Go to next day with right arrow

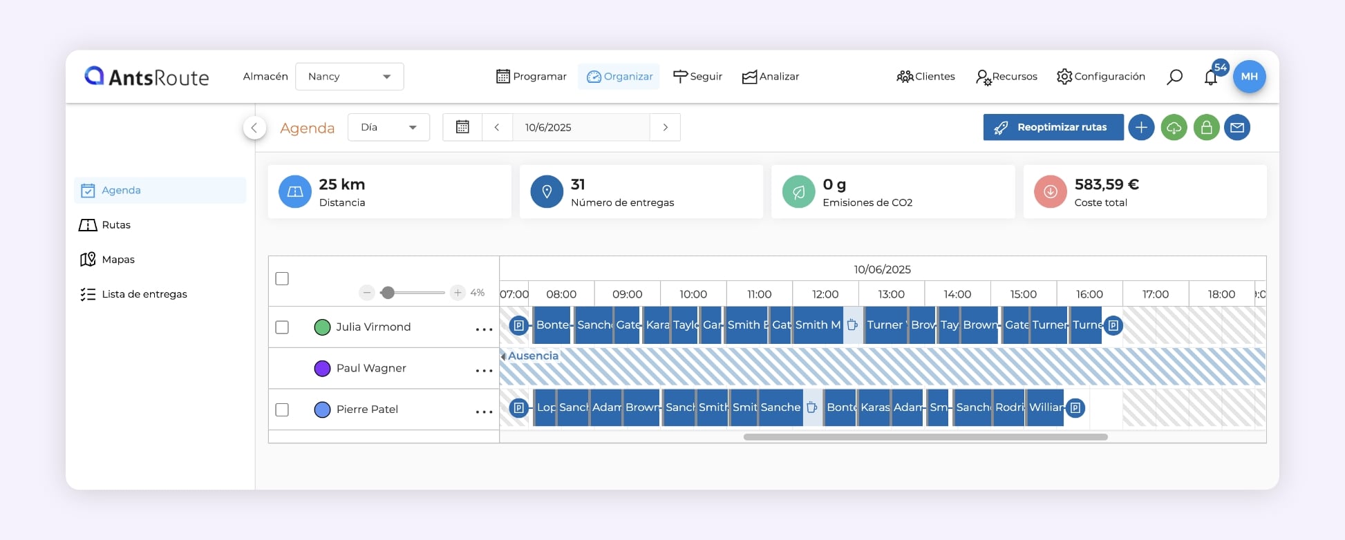coord(665,128)
